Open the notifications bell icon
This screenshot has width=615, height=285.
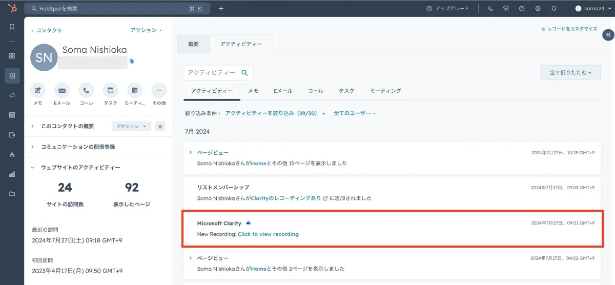(553, 9)
